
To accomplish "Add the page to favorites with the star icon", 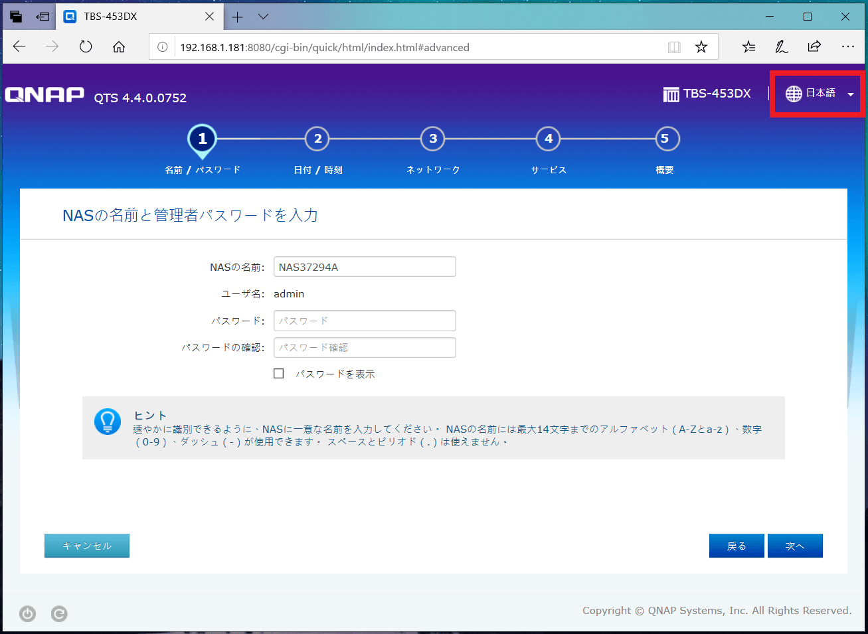I will click(701, 47).
